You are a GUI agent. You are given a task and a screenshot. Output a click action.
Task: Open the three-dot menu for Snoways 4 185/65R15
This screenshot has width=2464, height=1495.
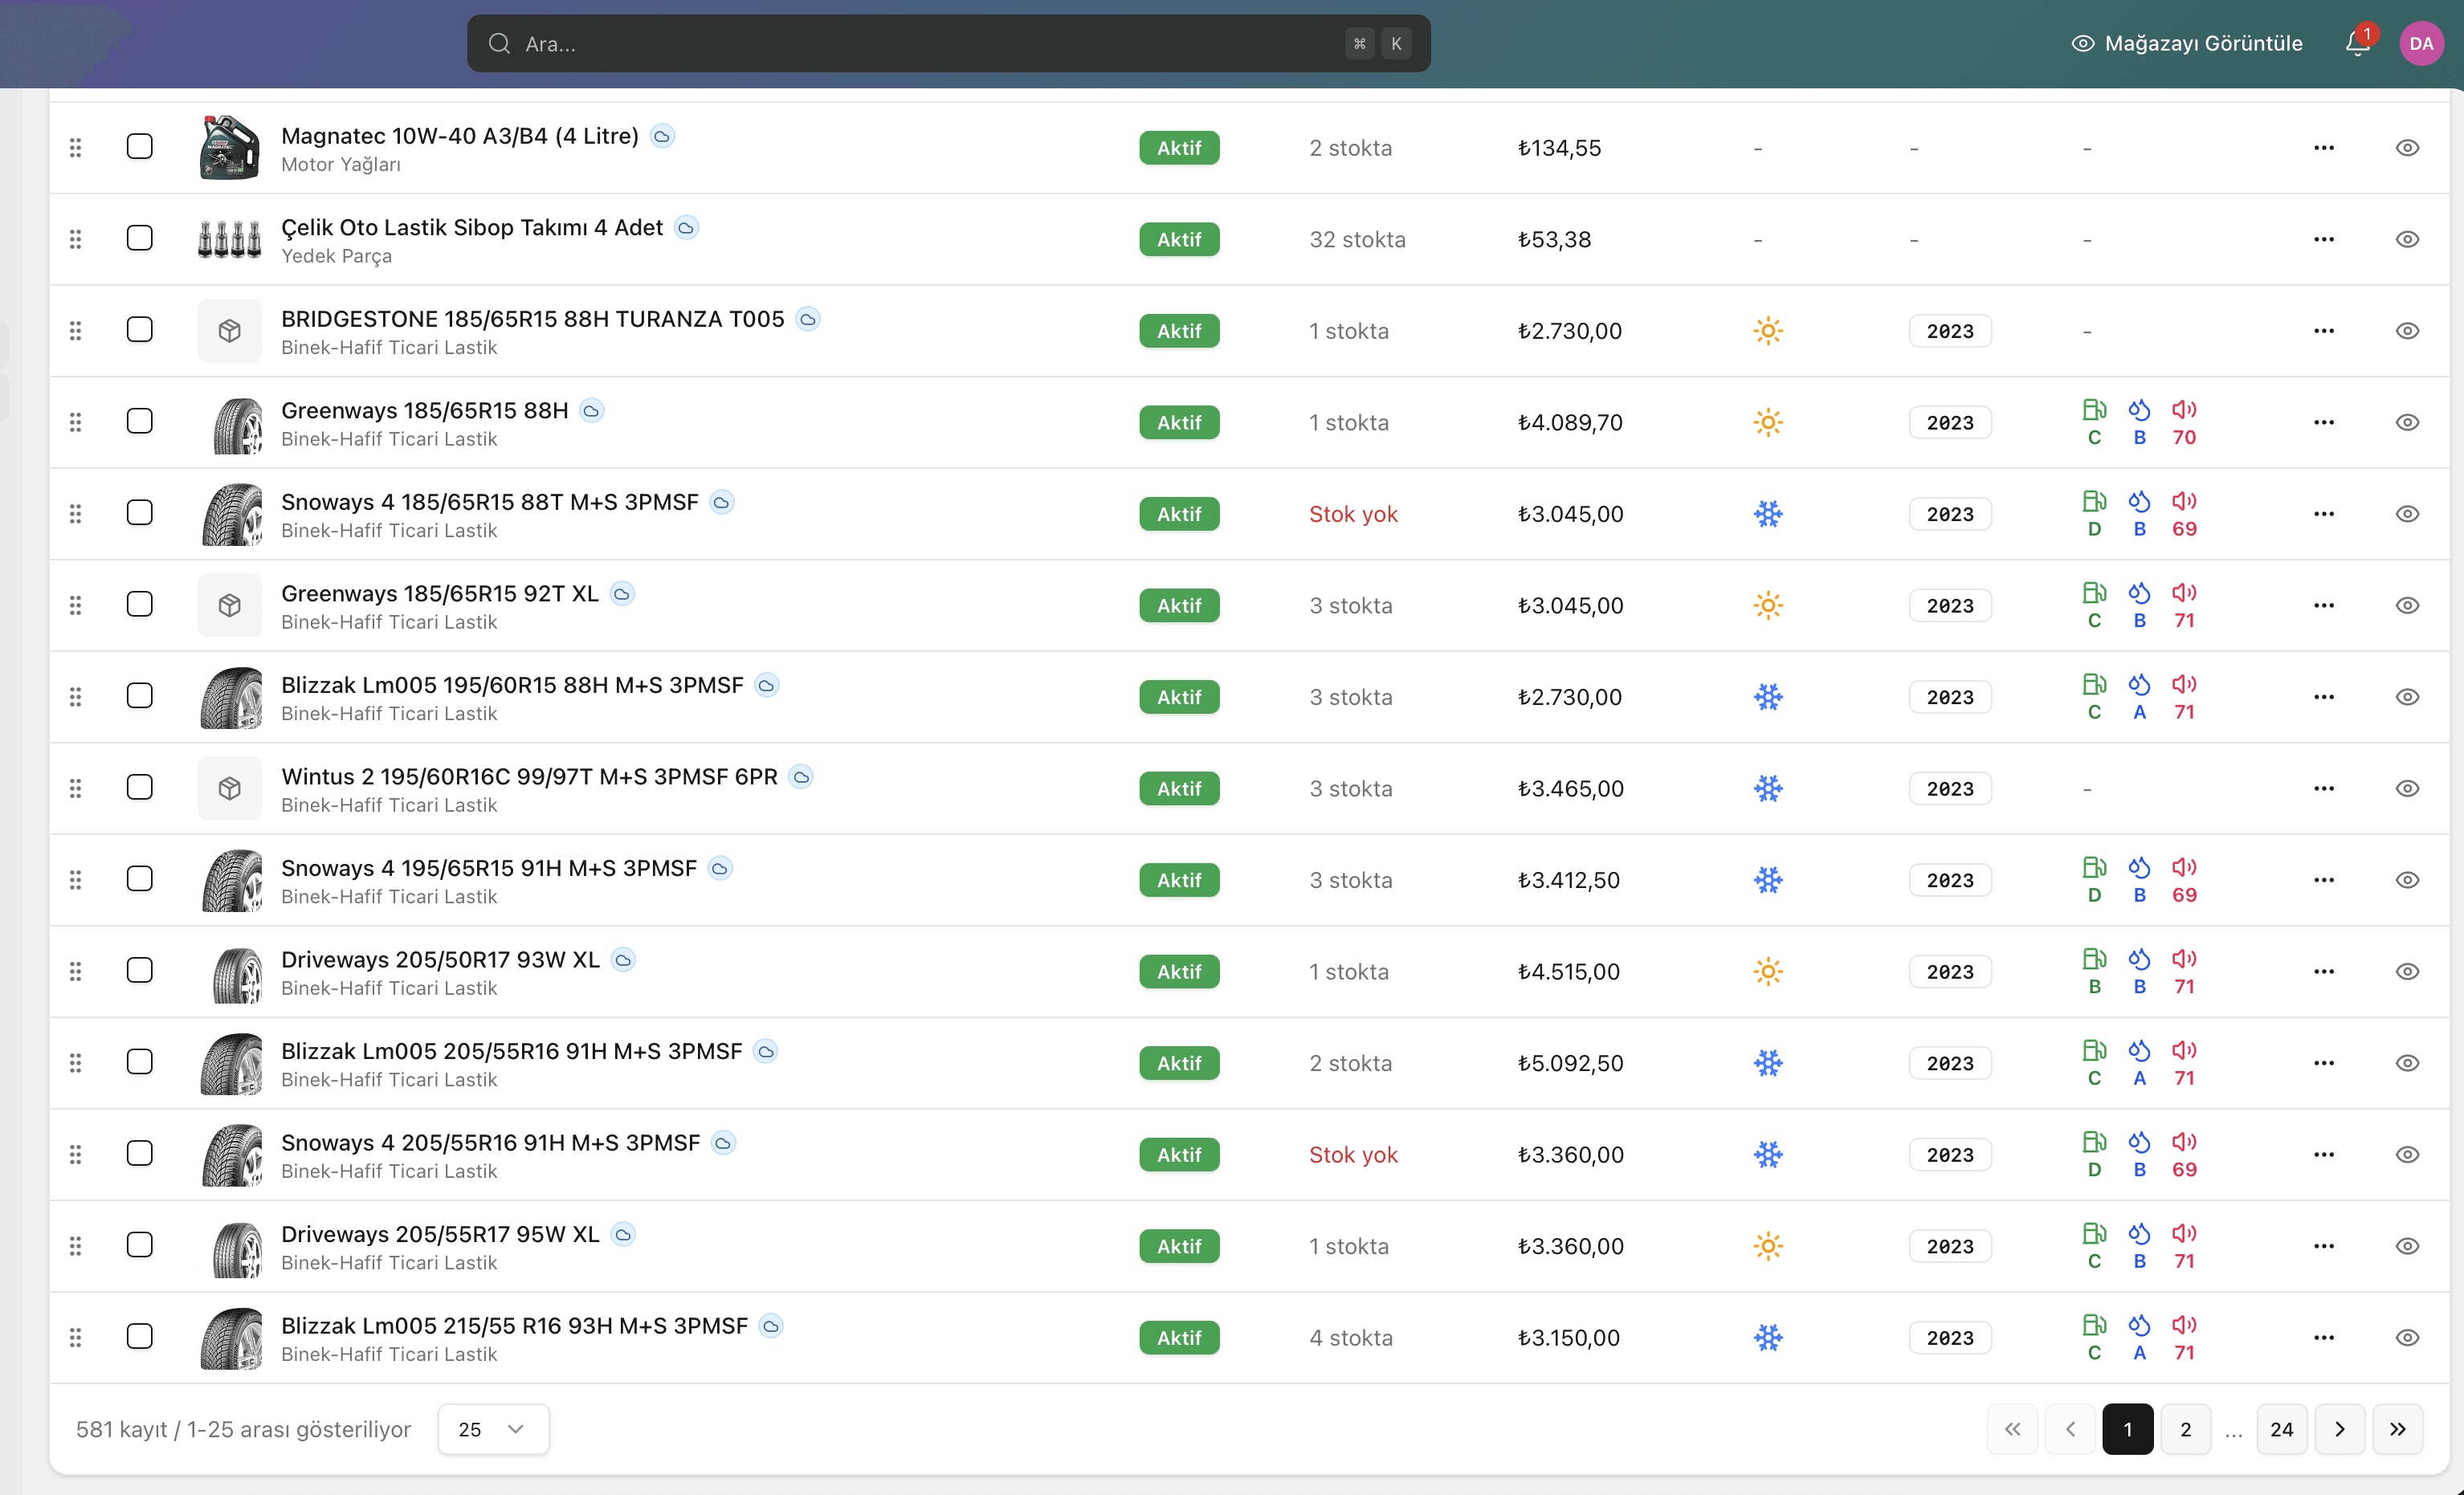pos(2323,514)
